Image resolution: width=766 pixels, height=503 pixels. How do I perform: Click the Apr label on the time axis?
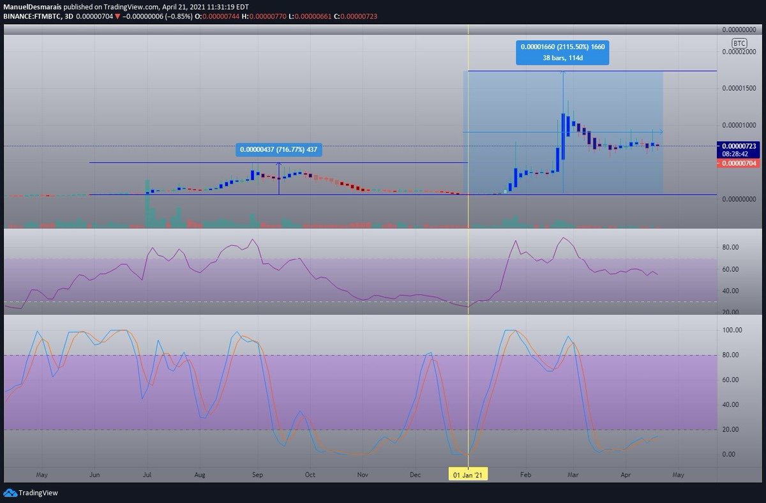(626, 476)
